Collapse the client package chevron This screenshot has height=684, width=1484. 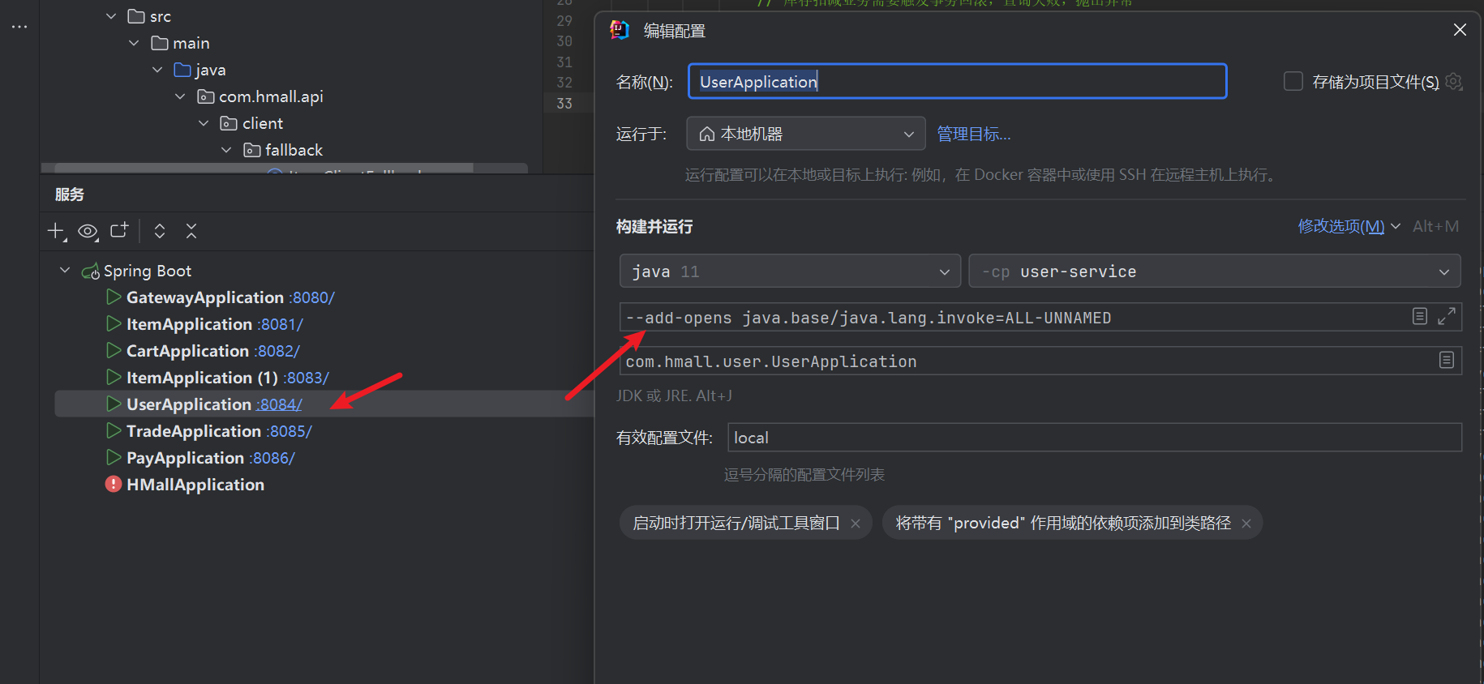point(204,123)
